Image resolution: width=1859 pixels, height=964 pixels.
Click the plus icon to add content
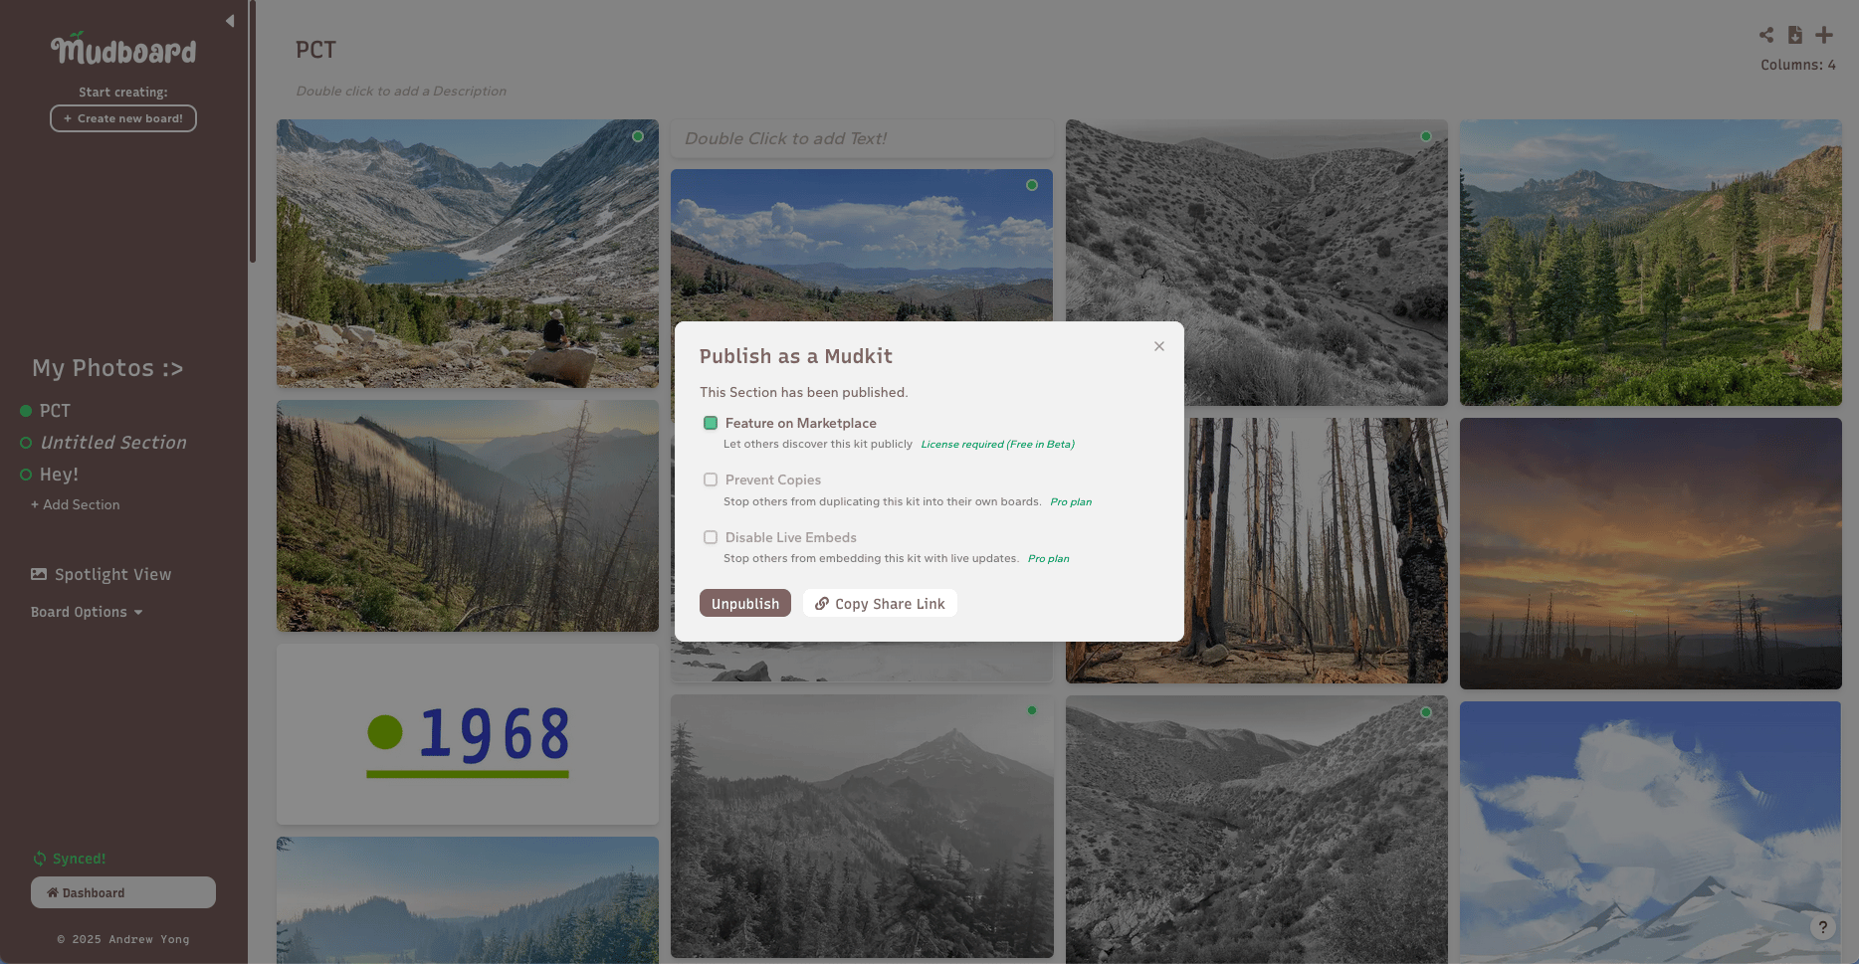(1824, 35)
